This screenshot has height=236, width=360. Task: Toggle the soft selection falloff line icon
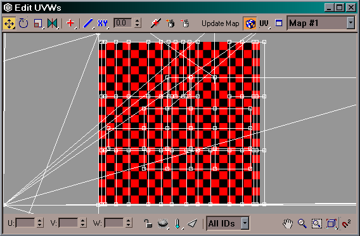[88, 23]
